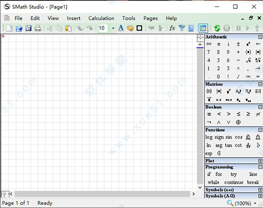Open the File menu
263x208 pixels.
pyautogui.click(x=18, y=18)
